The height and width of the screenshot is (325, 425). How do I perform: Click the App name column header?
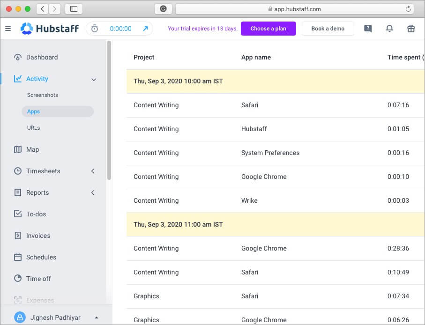point(256,57)
